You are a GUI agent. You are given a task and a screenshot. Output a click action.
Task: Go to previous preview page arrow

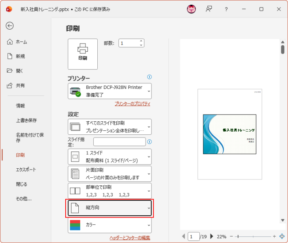(184, 236)
